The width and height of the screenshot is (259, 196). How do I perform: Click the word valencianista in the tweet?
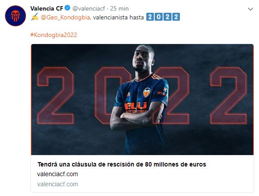point(110,17)
